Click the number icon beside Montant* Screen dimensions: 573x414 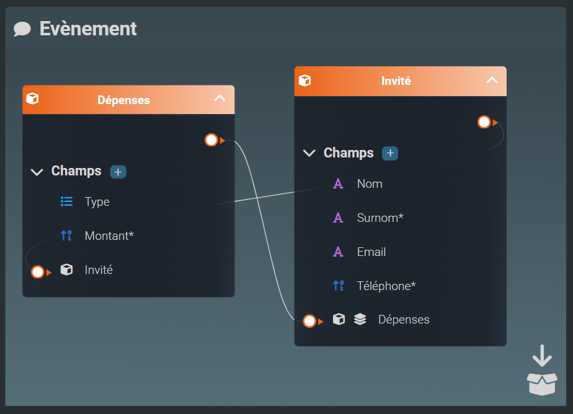point(66,236)
